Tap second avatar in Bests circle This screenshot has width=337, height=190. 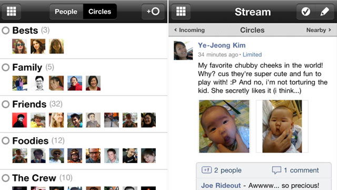click(x=38, y=46)
